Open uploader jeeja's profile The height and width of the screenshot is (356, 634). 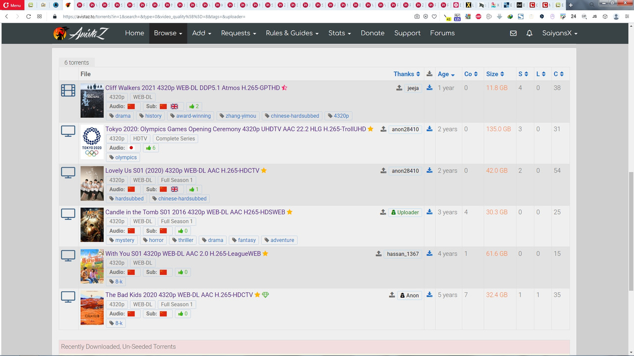click(x=413, y=88)
